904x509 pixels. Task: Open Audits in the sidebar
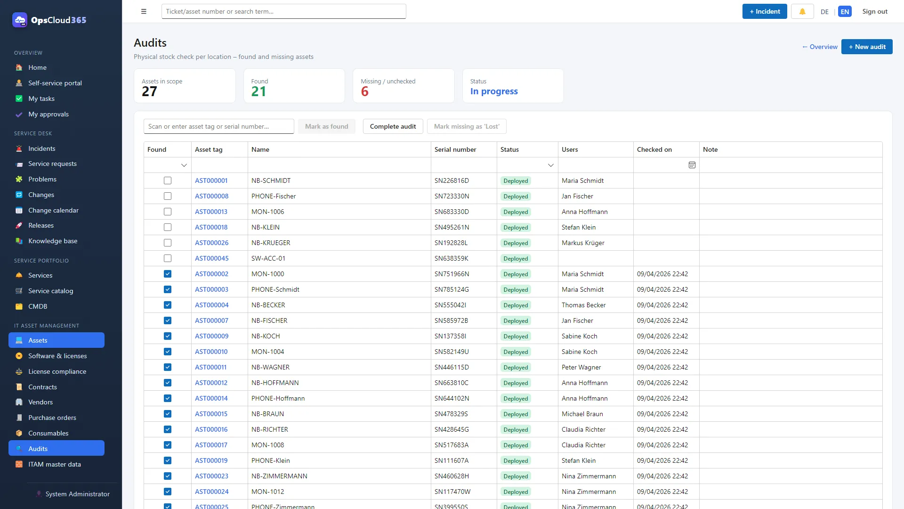point(56,449)
